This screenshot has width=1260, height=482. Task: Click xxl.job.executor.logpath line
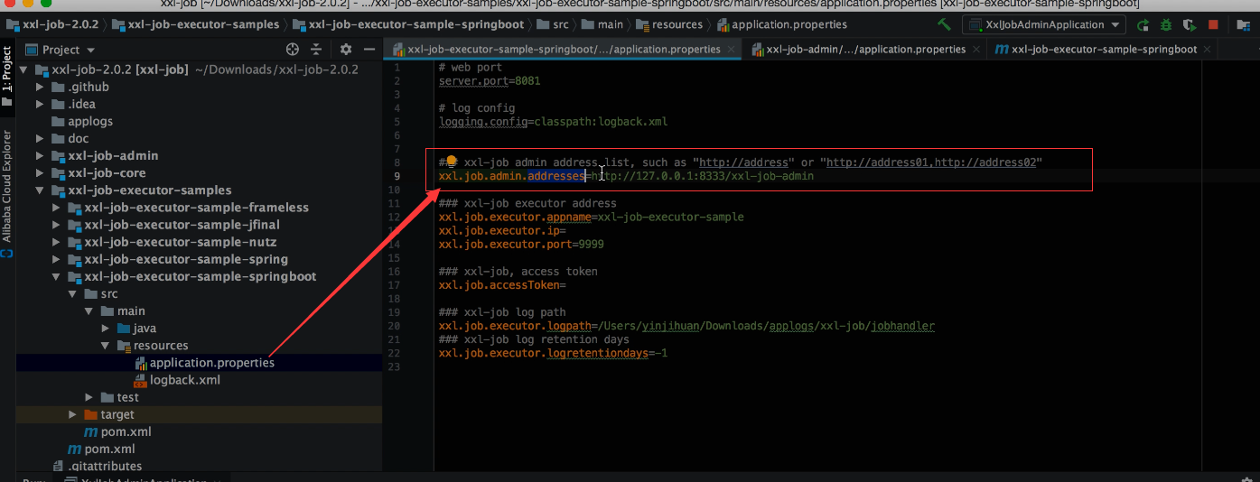coord(686,326)
